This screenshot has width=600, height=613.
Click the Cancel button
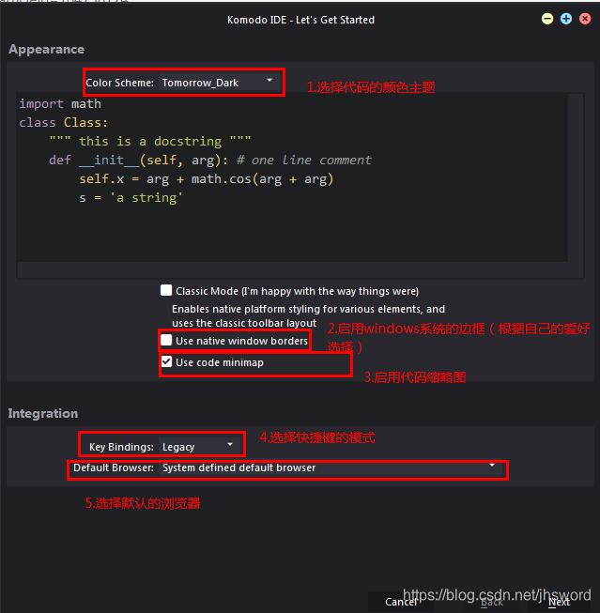[x=401, y=602]
